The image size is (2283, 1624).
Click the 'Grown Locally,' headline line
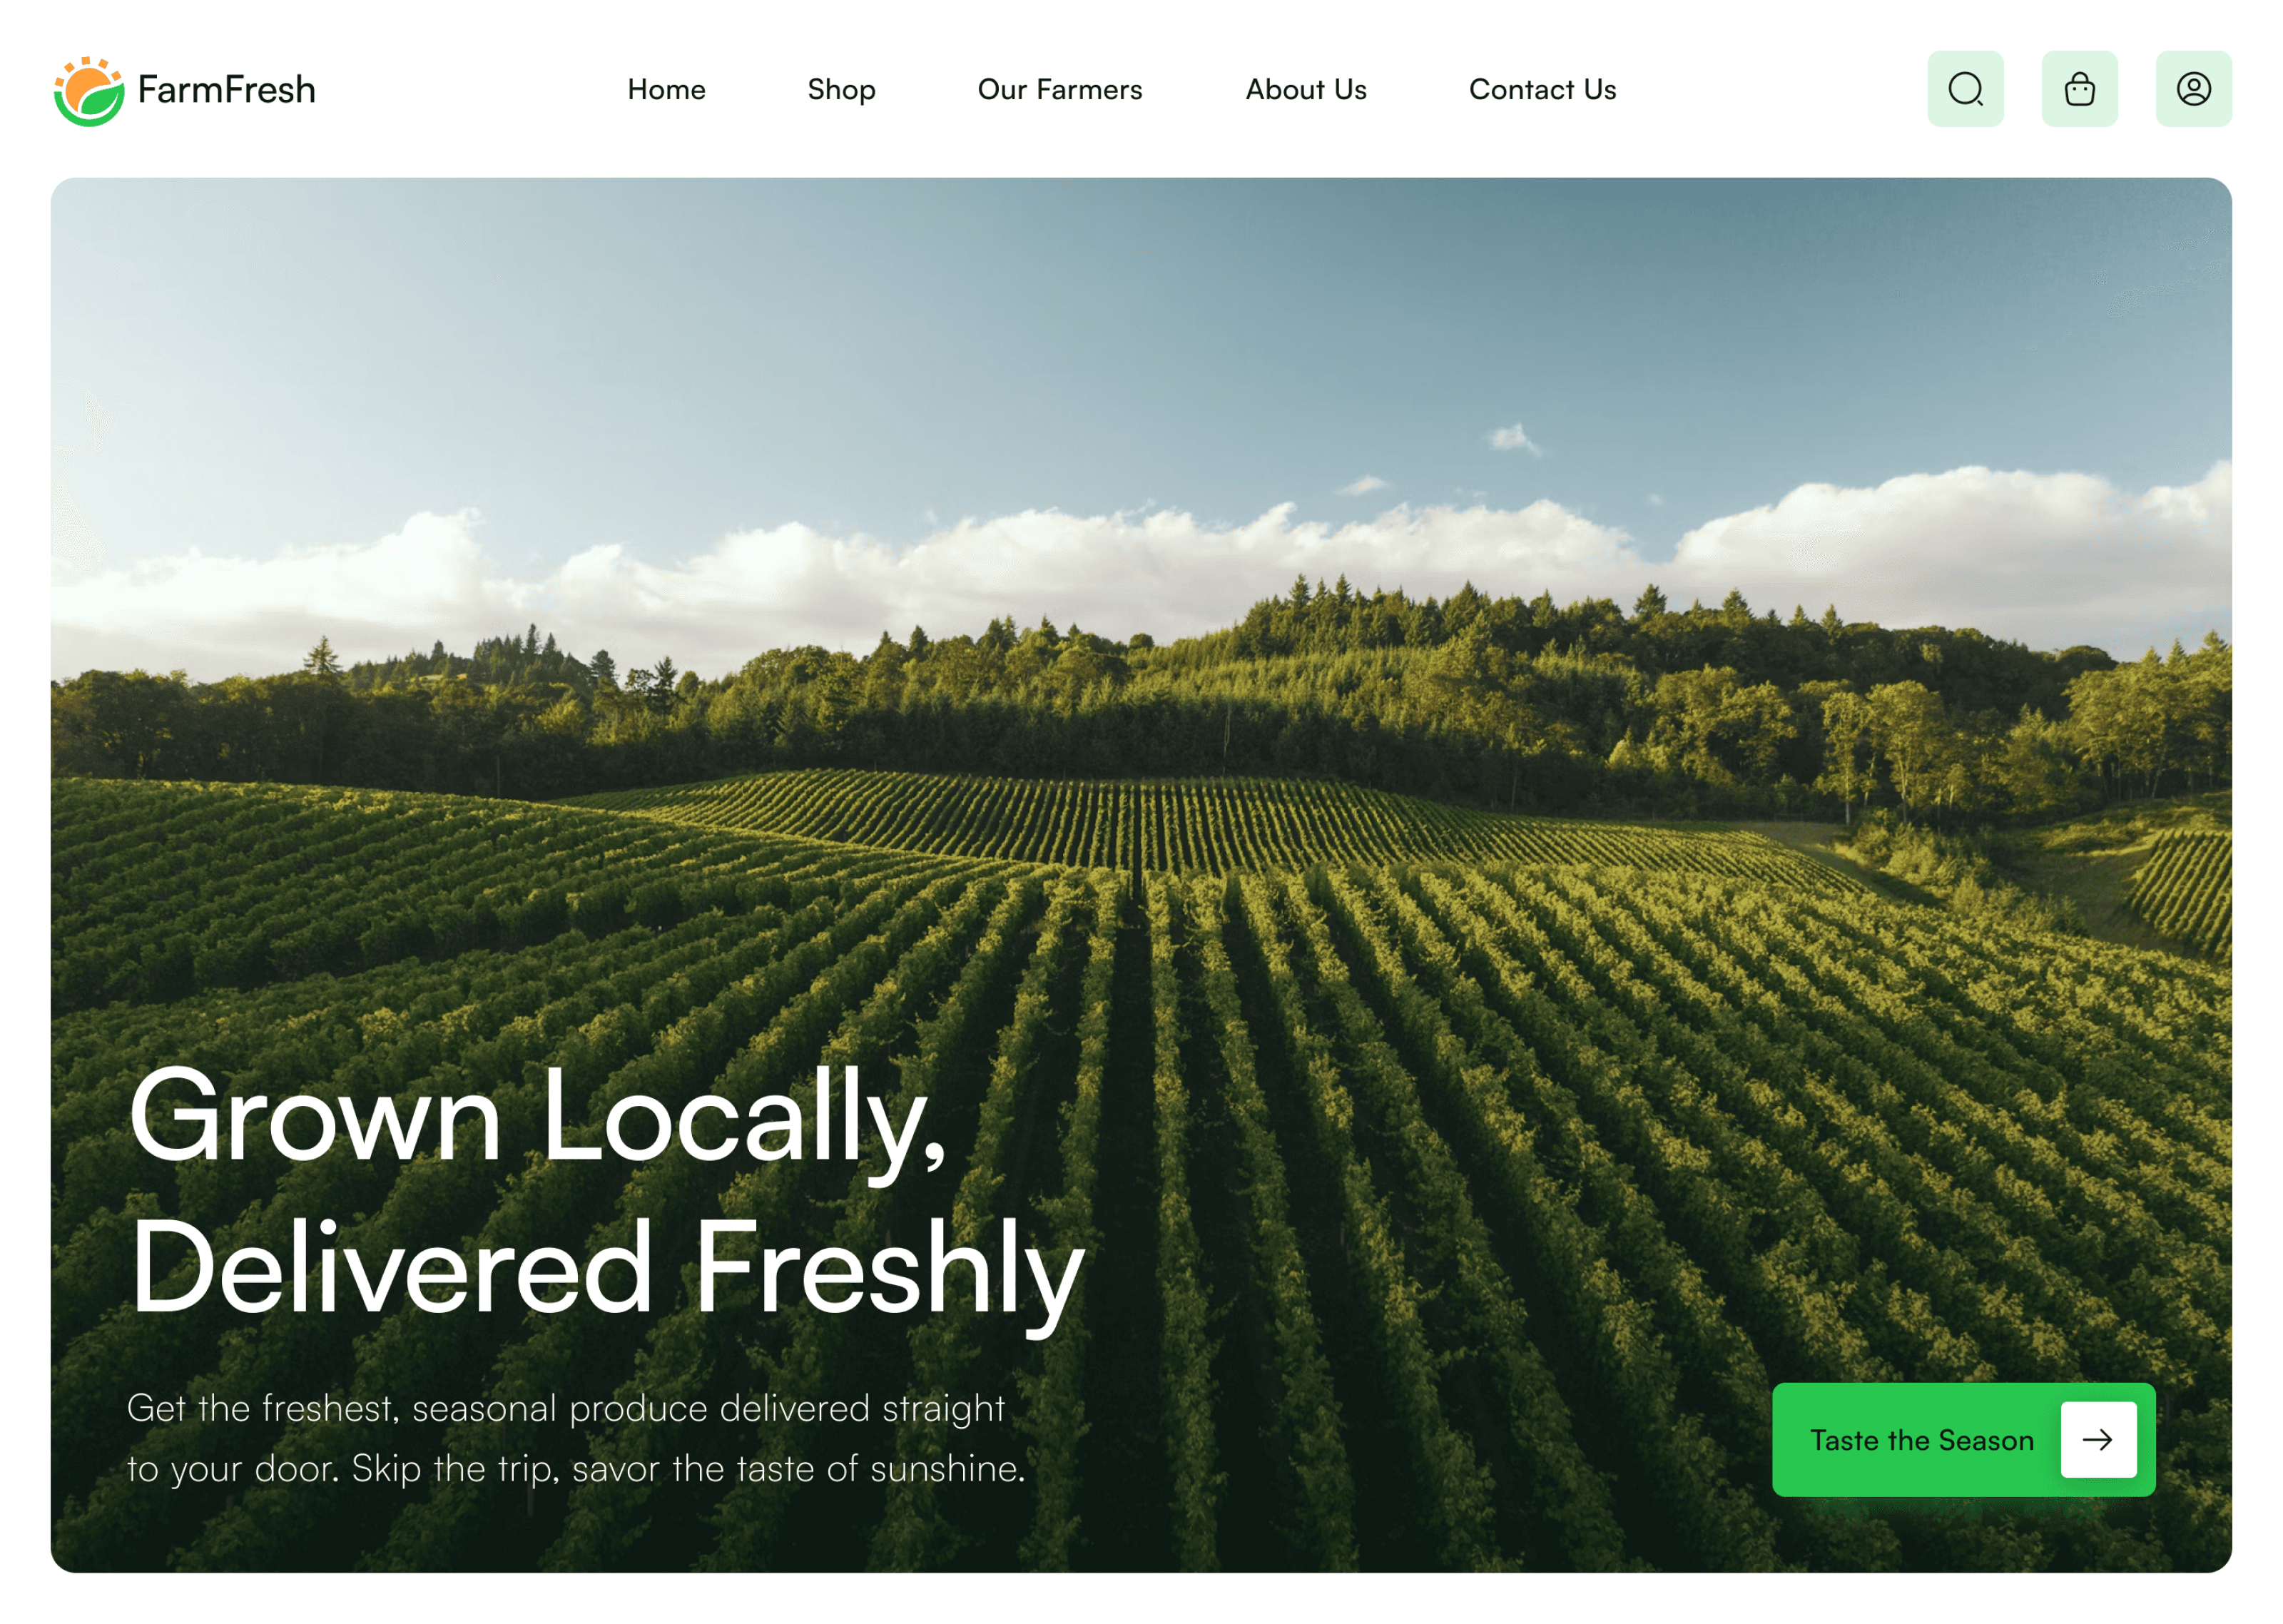tap(538, 1118)
